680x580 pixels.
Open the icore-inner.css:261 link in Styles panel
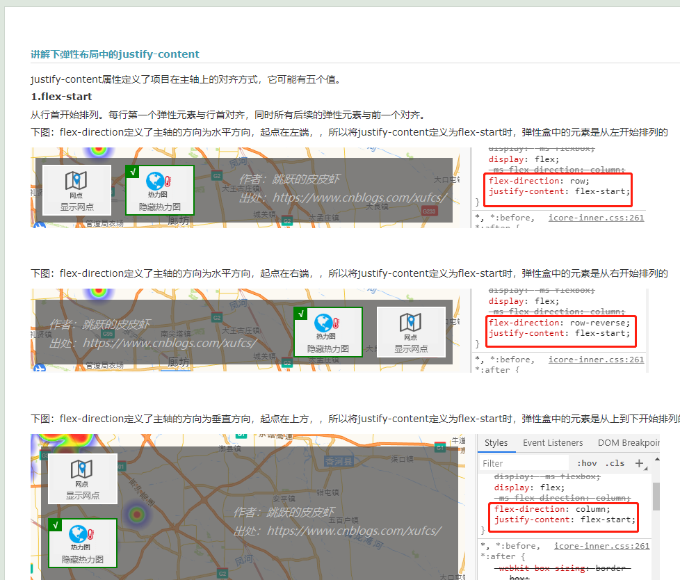click(602, 546)
